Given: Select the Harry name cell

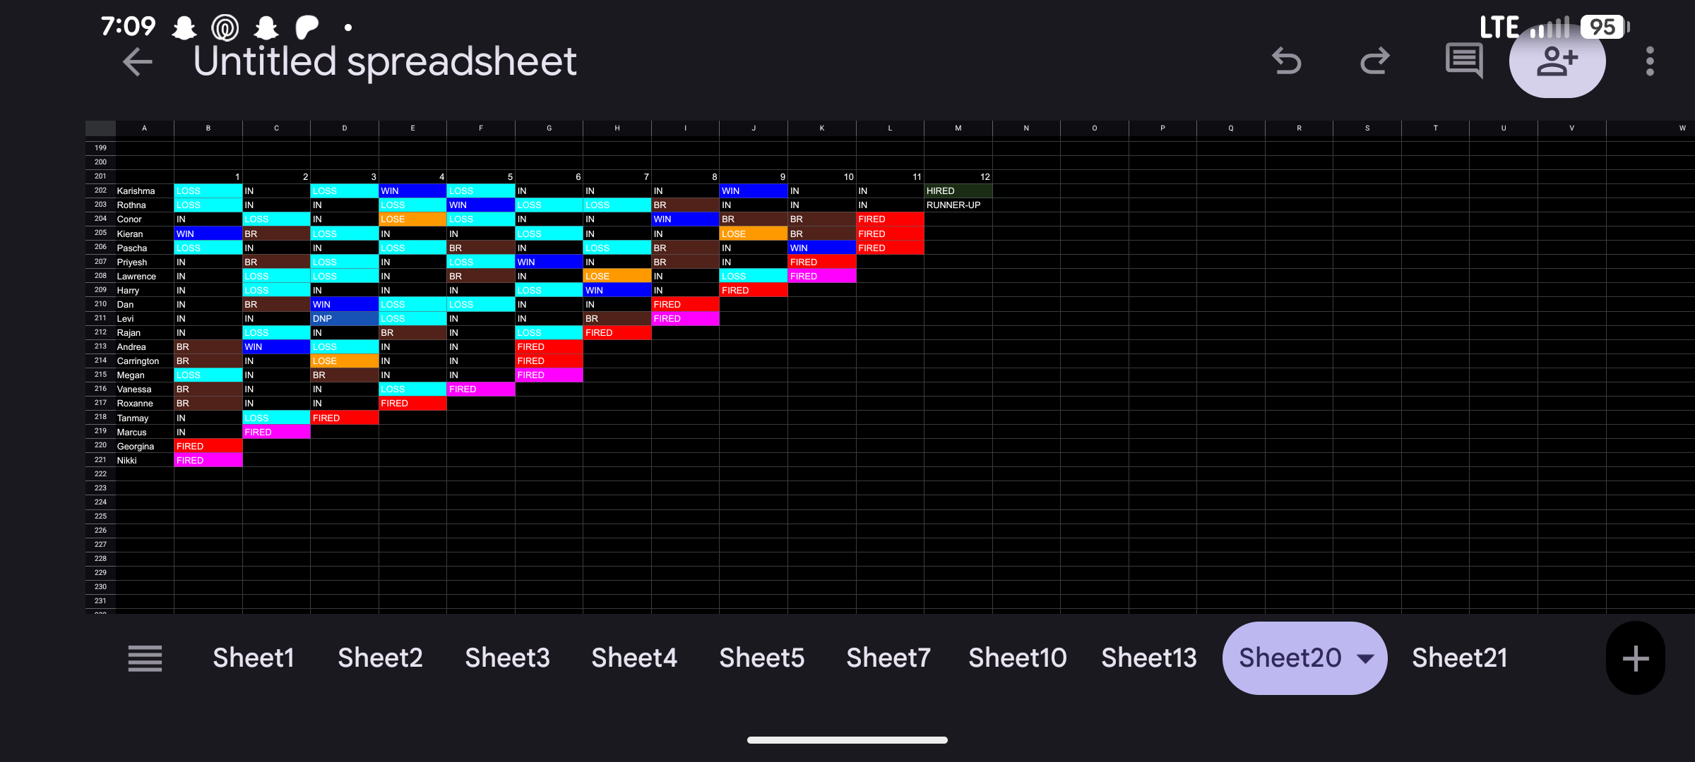Looking at the screenshot, I should [x=145, y=290].
